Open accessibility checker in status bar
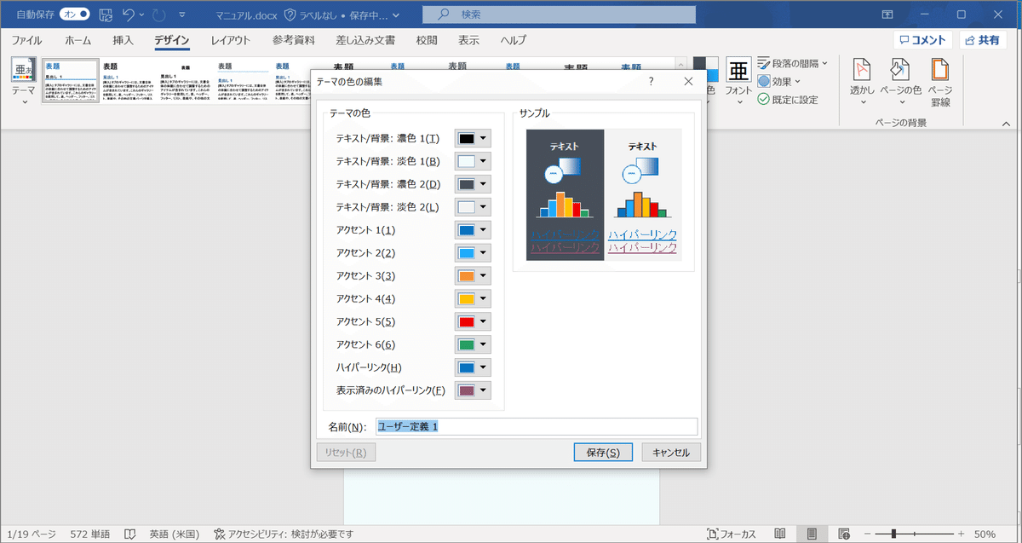The image size is (1022, 543). 283,534
